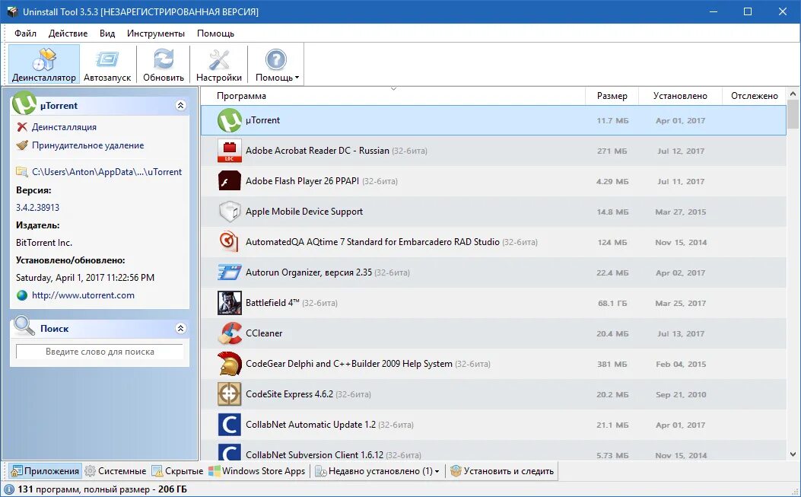Select the CollabNet Subversion Client icon
Viewport: 801px width, 497px height.
pyautogui.click(x=230, y=452)
